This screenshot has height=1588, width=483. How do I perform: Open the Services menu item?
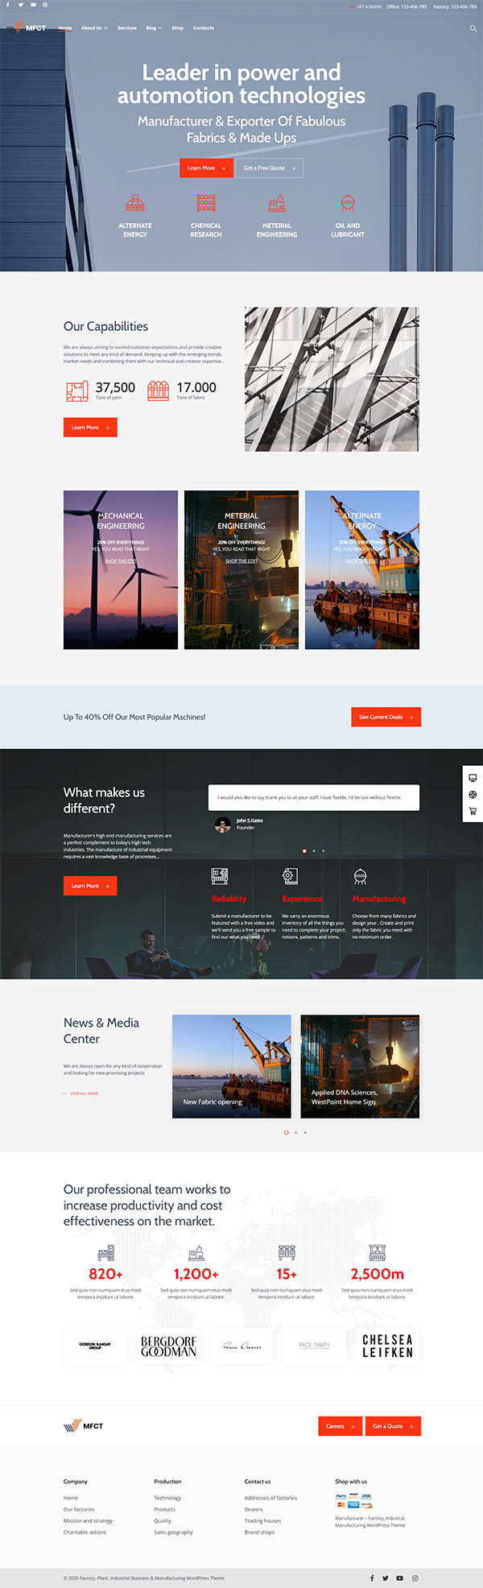[127, 28]
